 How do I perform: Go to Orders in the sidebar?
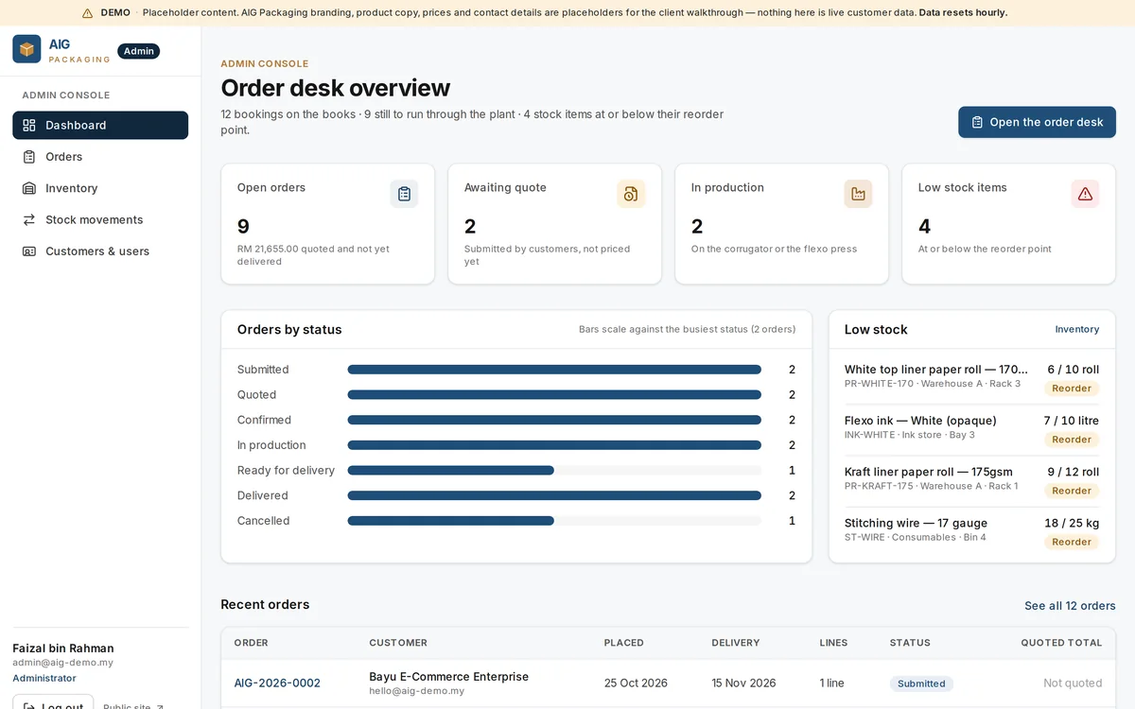(x=100, y=157)
